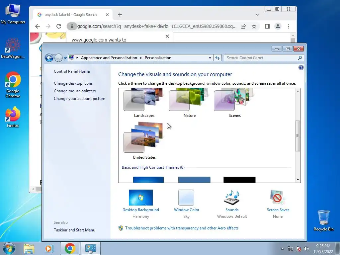
Task: Click the volume speaker tray icon
Action: (306, 249)
